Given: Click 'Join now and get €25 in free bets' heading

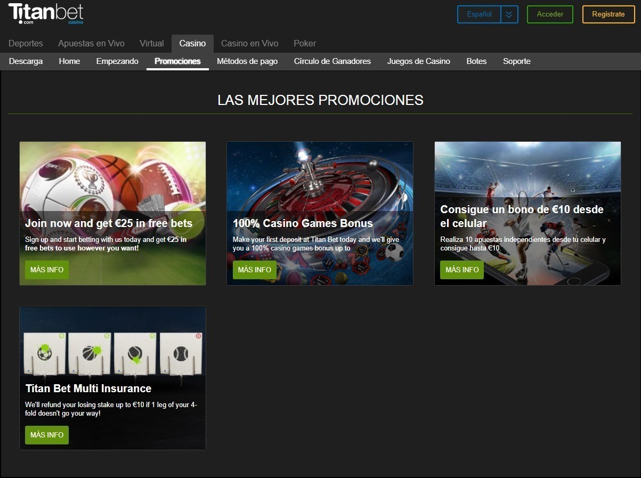Looking at the screenshot, I should pos(109,223).
